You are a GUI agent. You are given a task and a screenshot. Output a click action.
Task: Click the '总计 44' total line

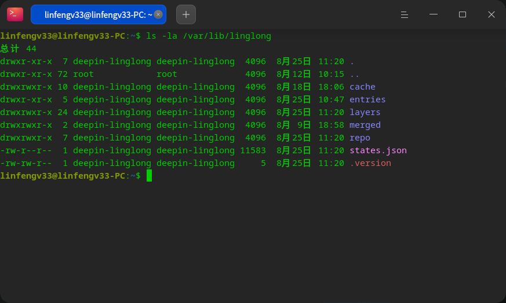pos(19,49)
